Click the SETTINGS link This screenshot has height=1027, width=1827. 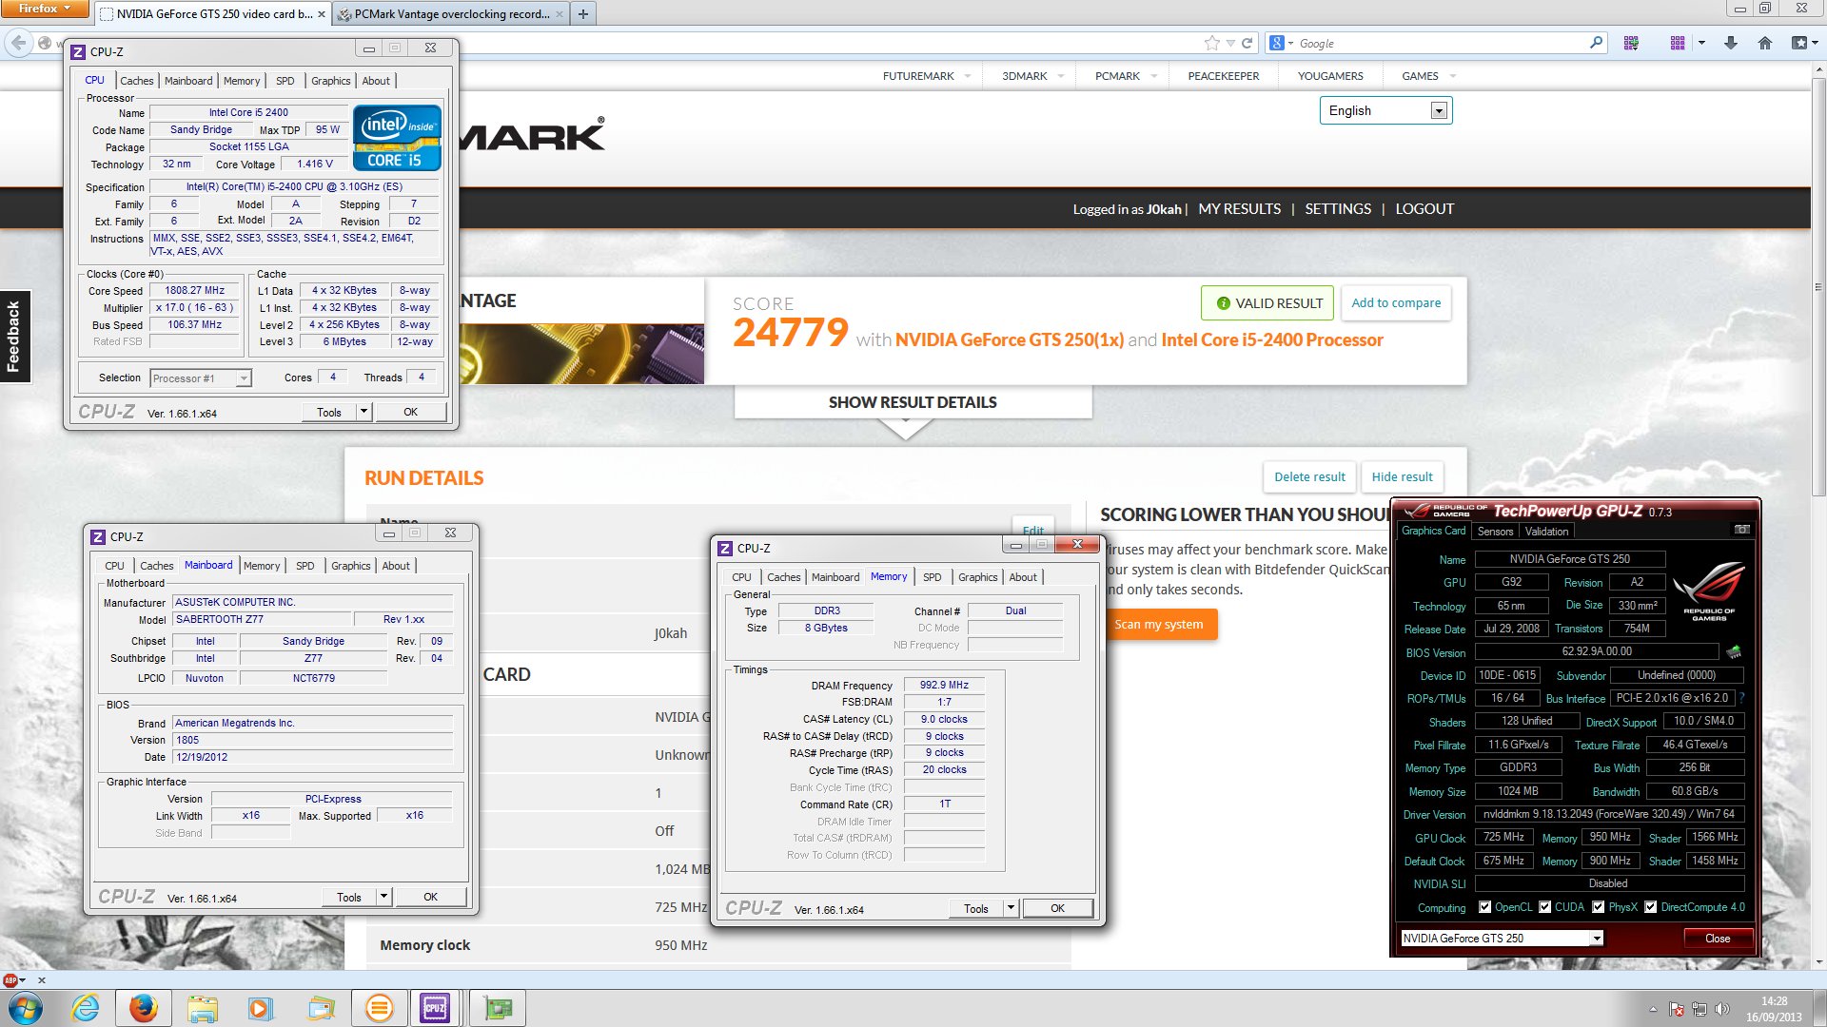click(1338, 209)
